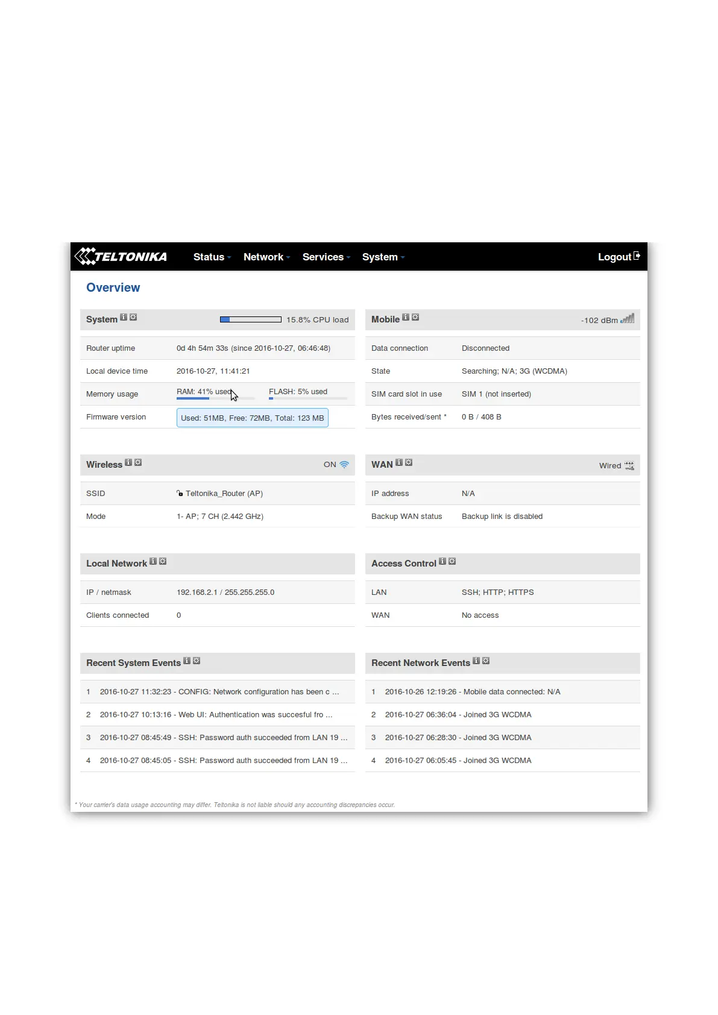718x1015 pixels.
Task: Click system event SSH at 08:45:05
Action: 218,761
